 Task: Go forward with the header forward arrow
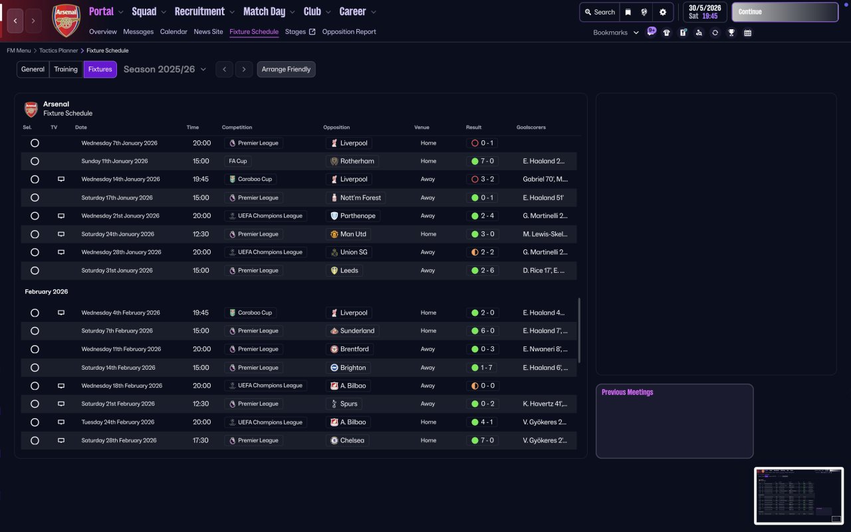33,21
